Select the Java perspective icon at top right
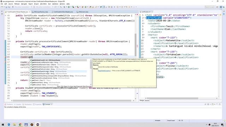 coord(221,7)
